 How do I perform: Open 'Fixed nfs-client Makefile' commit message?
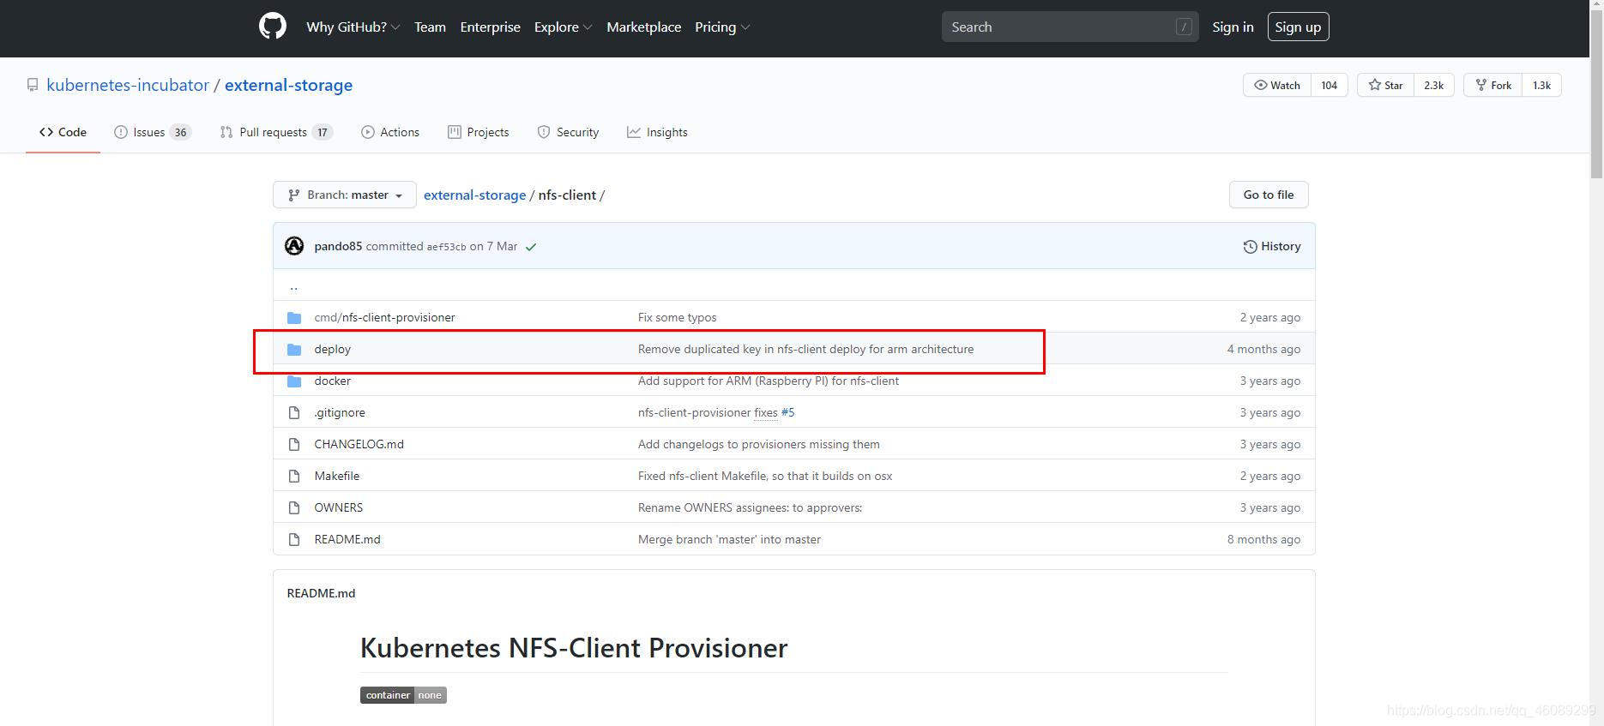tap(764, 476)
